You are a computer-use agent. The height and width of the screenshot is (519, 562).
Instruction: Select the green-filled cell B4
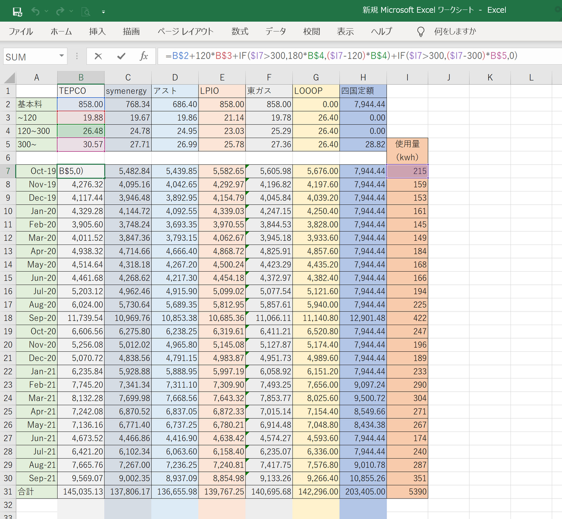click(x=81, y=131)
